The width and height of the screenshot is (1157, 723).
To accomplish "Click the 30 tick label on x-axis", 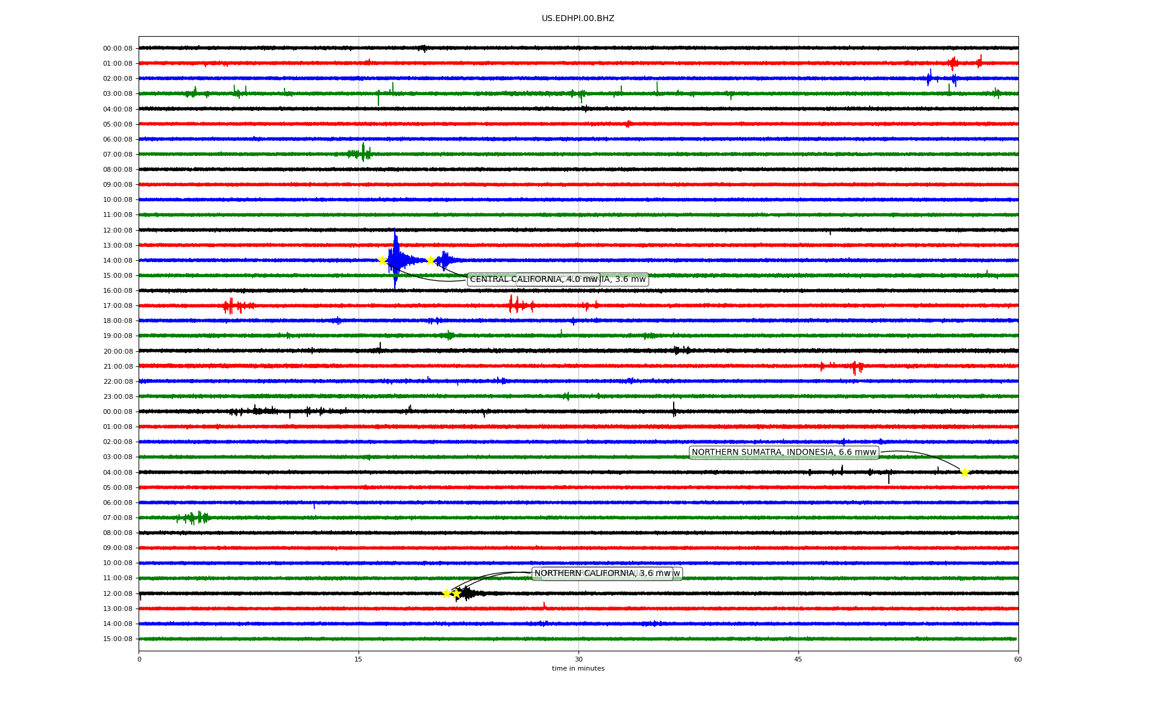I will 578,659.
